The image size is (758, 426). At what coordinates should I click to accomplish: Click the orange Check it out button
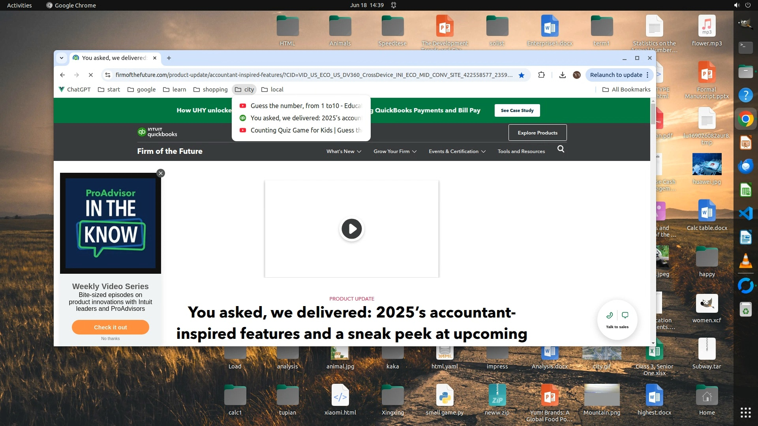pyautogui.click(x=111, y=327)
